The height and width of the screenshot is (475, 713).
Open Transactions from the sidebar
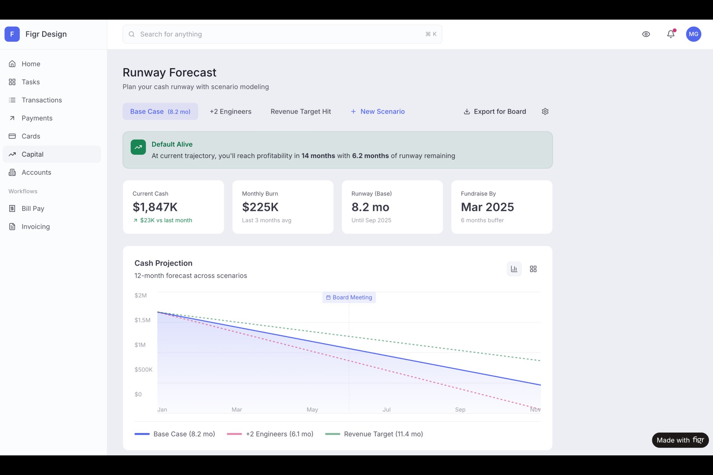point(42,100)
